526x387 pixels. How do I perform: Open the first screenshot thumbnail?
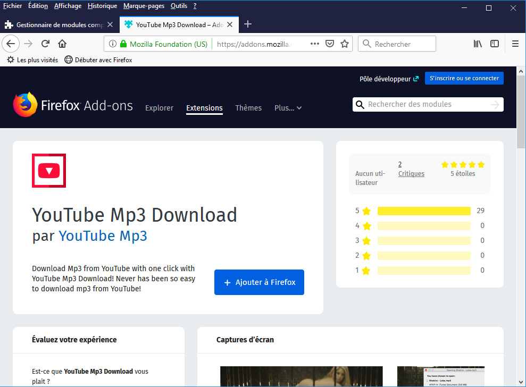click(x=301, y=376)
